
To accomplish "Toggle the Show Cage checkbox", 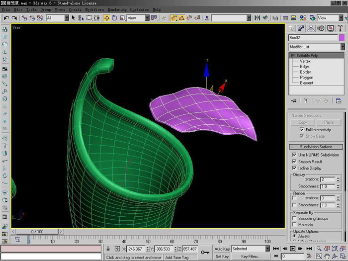I will click(x=302, y=136).
